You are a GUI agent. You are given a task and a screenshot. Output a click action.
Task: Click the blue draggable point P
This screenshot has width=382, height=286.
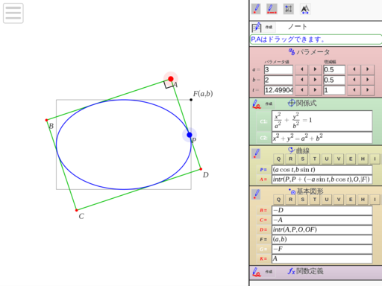coord(190,135)
